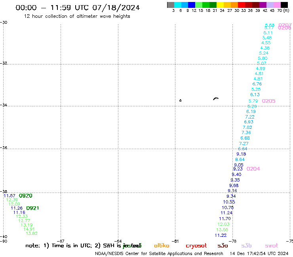Click the altika satellite label
Screen dimensions: 293x257
[x=162, y=246]
